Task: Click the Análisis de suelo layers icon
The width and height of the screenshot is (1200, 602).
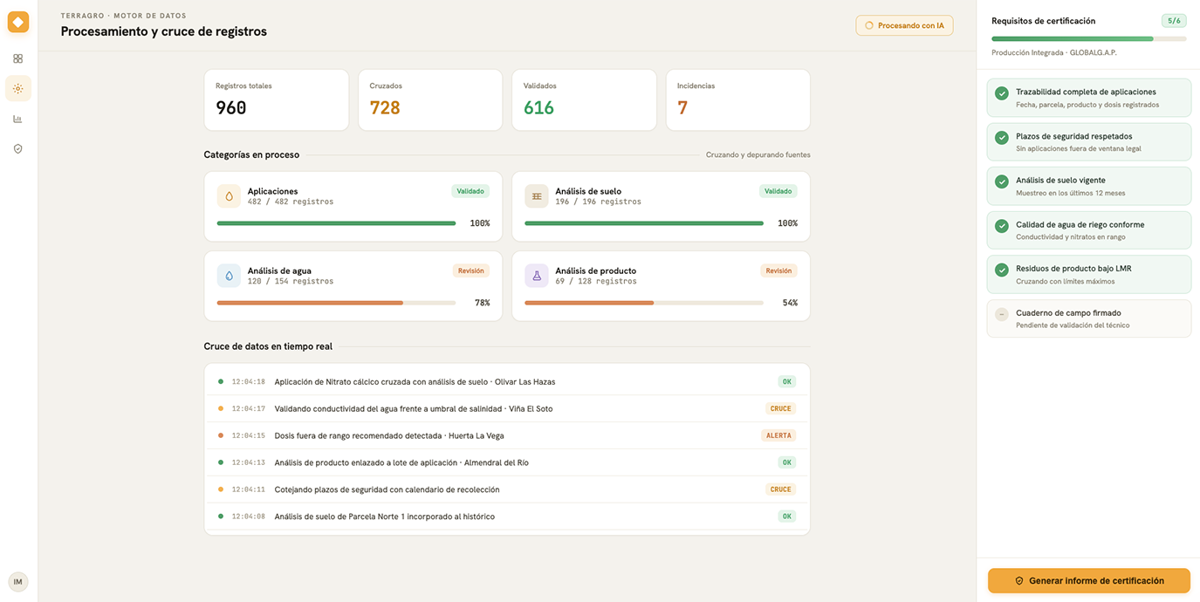Action: point(537,196)
